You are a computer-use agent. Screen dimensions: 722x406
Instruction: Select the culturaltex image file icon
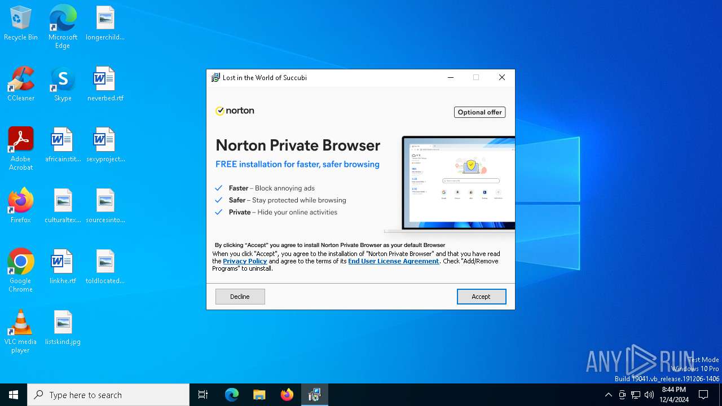pyautogui.click(x=63, y=206)
